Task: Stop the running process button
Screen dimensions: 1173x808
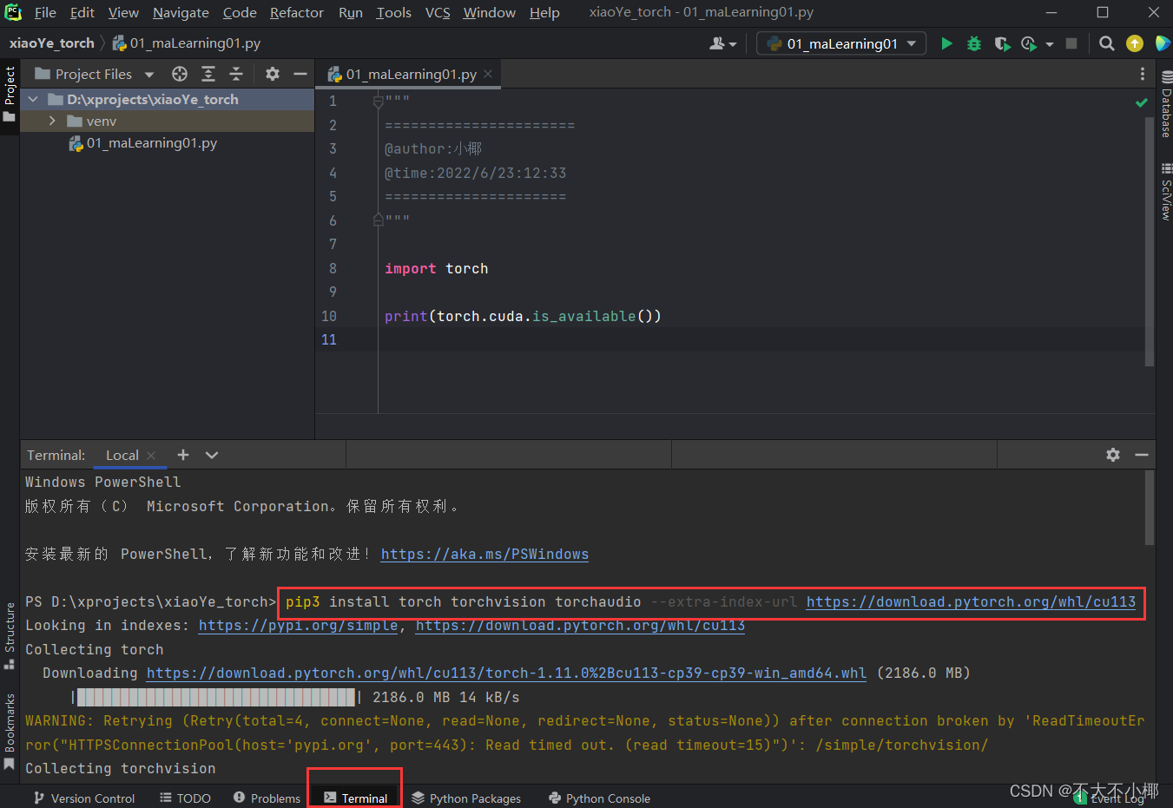Action: tap(1071, 43)
